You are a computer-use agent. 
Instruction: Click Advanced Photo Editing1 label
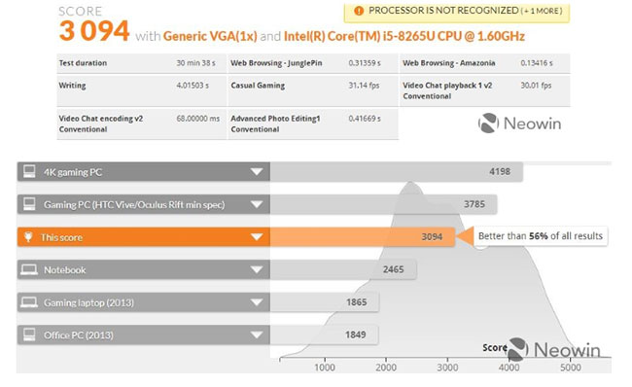click(x=275, y=123)
